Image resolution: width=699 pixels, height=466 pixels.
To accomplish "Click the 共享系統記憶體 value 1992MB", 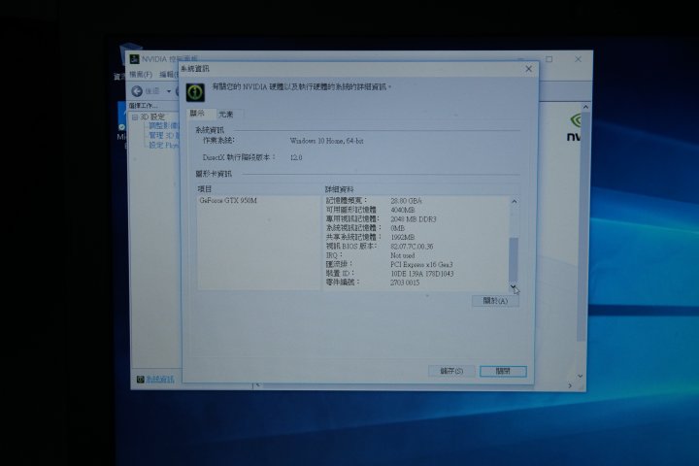I will [403, 237].
